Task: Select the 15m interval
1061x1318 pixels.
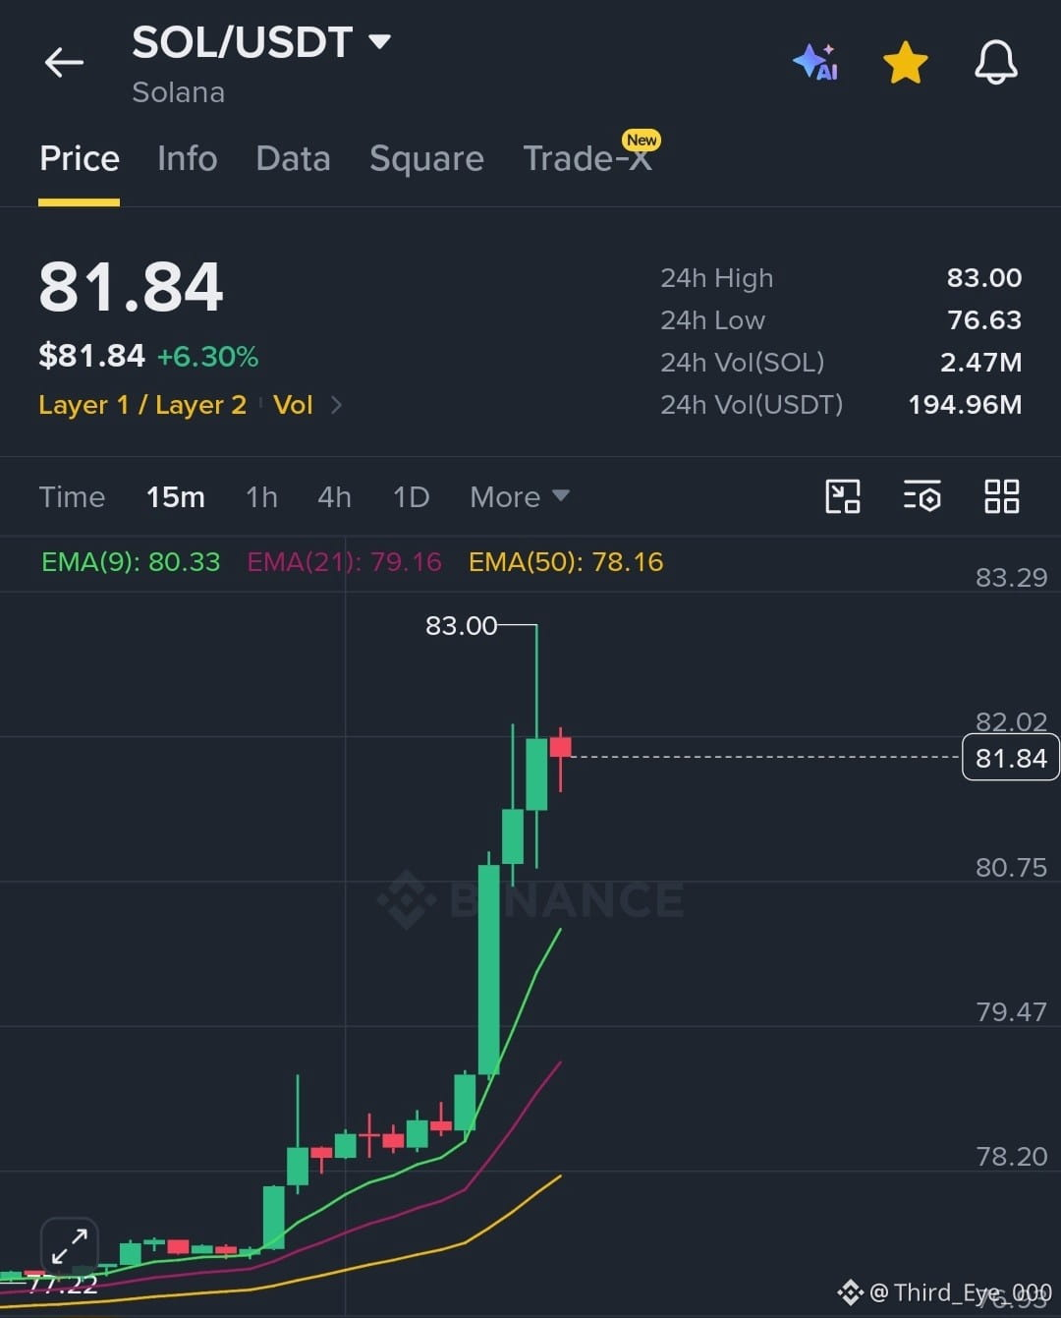Action: 176,497
